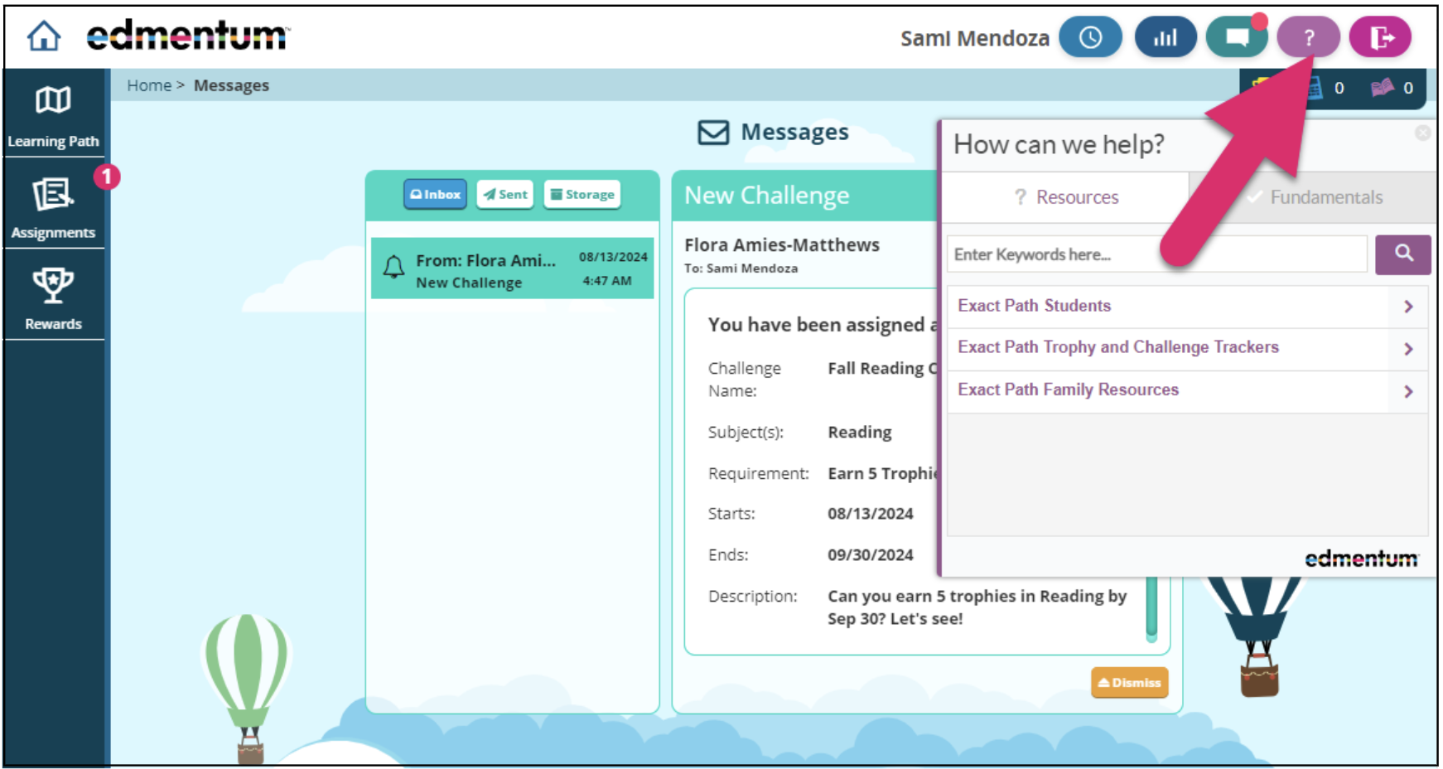Switch to the Resources tab

click(1066, 197)
